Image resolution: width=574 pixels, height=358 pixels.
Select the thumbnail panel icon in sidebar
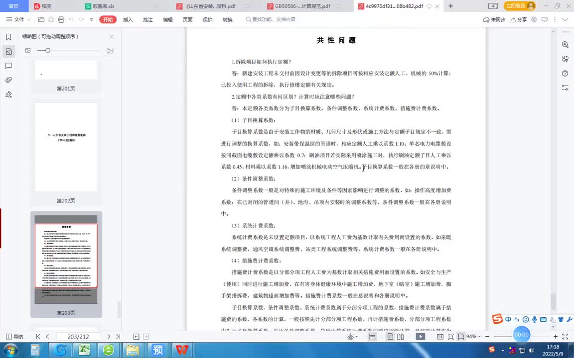(9, 52)
